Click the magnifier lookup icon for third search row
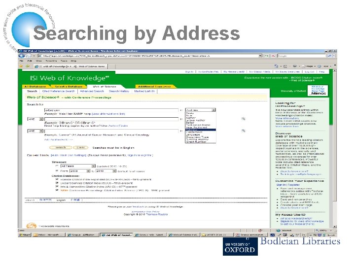The width and height of the screenshot is (355, 266). coord(244,131)
